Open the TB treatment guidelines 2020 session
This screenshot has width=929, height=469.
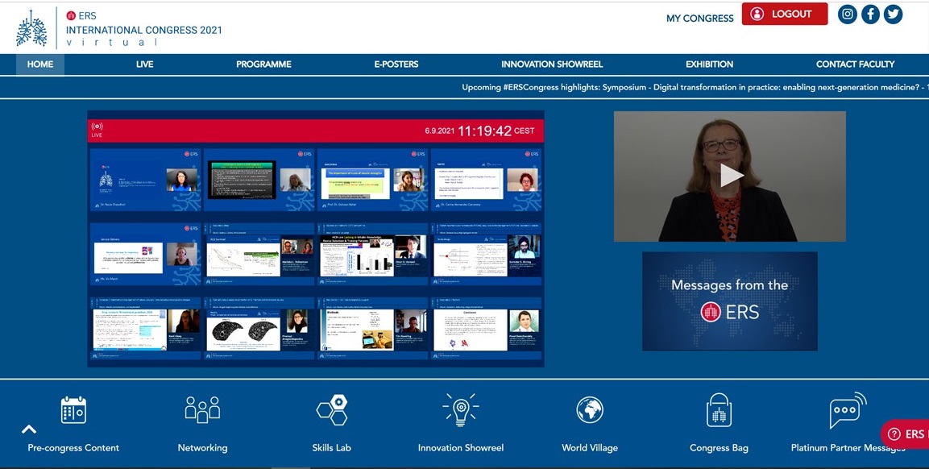click(145, 328)
